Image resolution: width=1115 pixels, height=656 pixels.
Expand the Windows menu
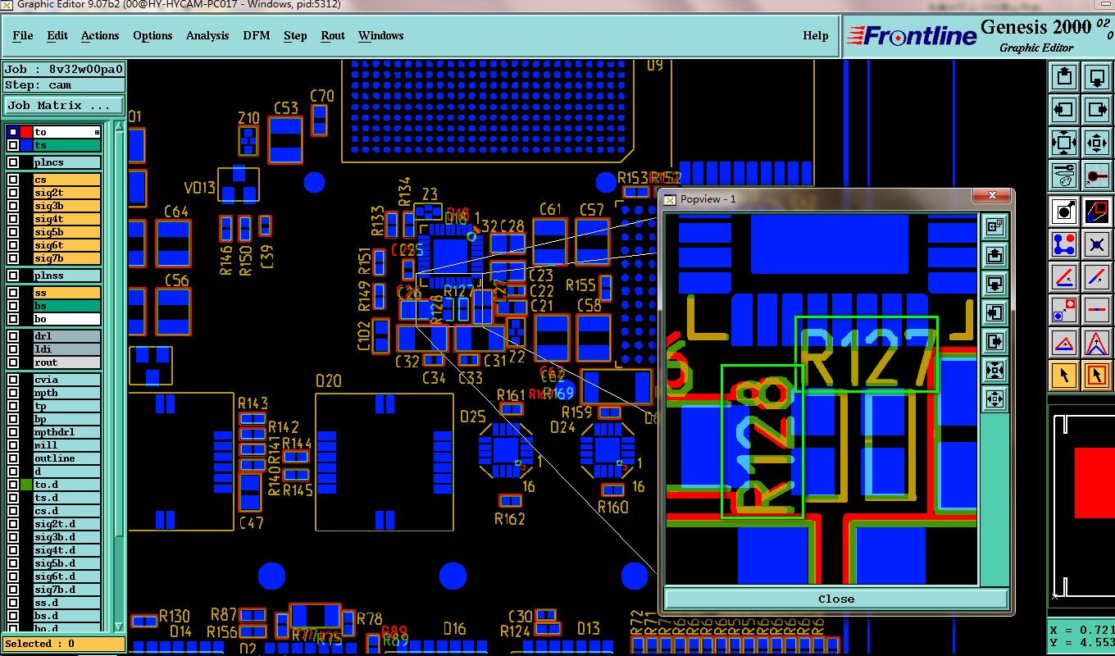(381, 35)
